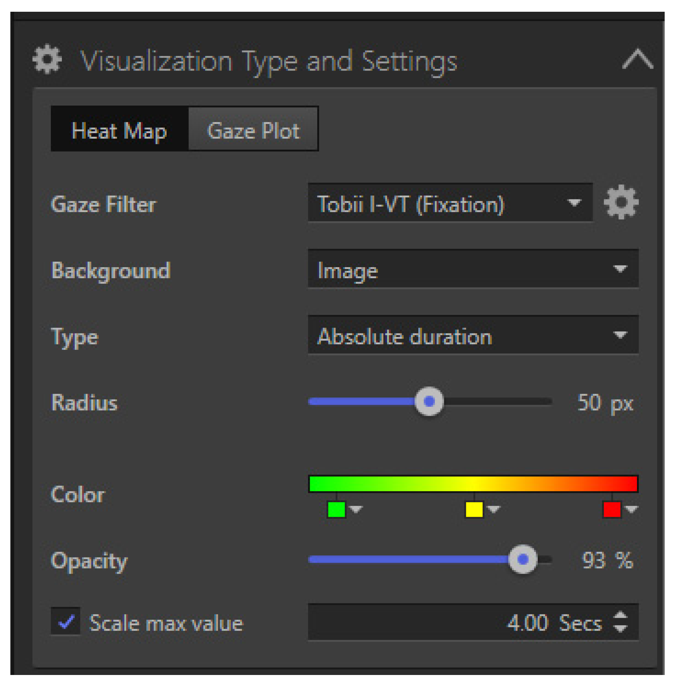Open dropdown arrow beside green swatch

pyautogui.click(x=356, y=509)
